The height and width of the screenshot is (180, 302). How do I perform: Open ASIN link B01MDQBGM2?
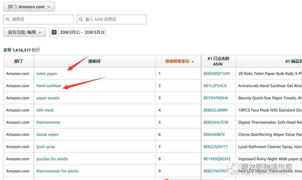217,159
